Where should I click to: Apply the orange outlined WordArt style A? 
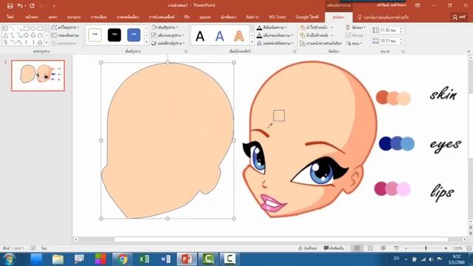pyautogui.click(x=239, y=36)
